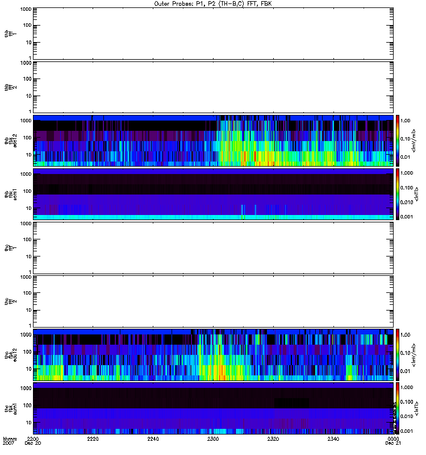Click the "2320" time axis label
The image size is (426, 455).
coord(273,439)
